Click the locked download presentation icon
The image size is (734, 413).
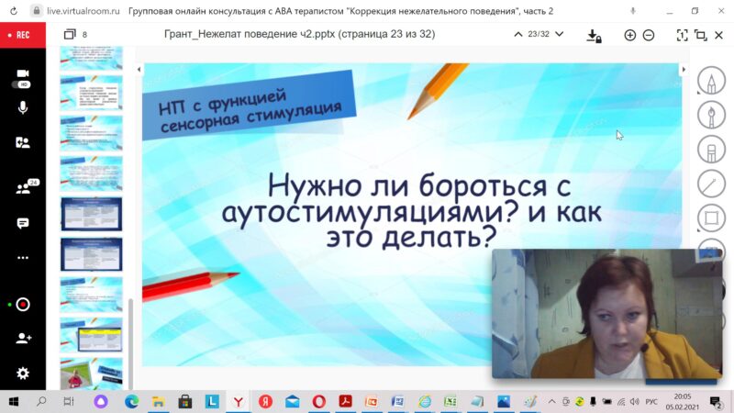594,36
